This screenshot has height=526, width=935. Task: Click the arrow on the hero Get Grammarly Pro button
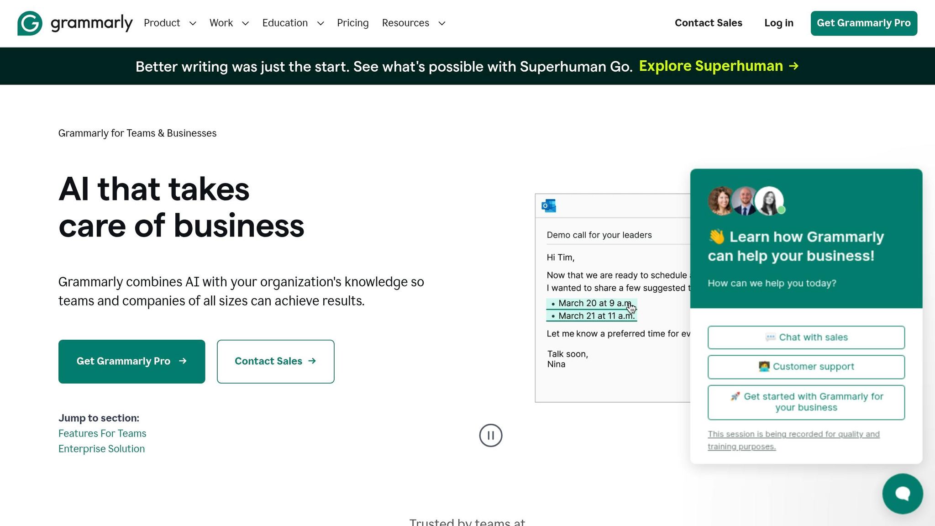tap(183, 361)
